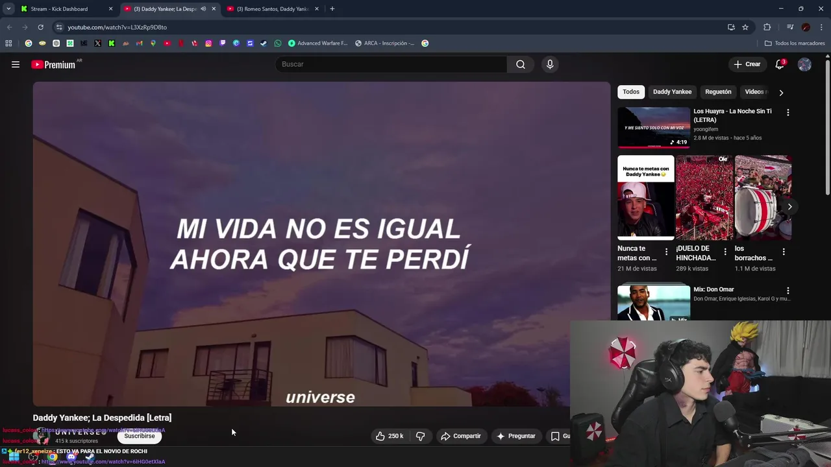
Task: View site information icon in address bar
Action: [59, 27]
